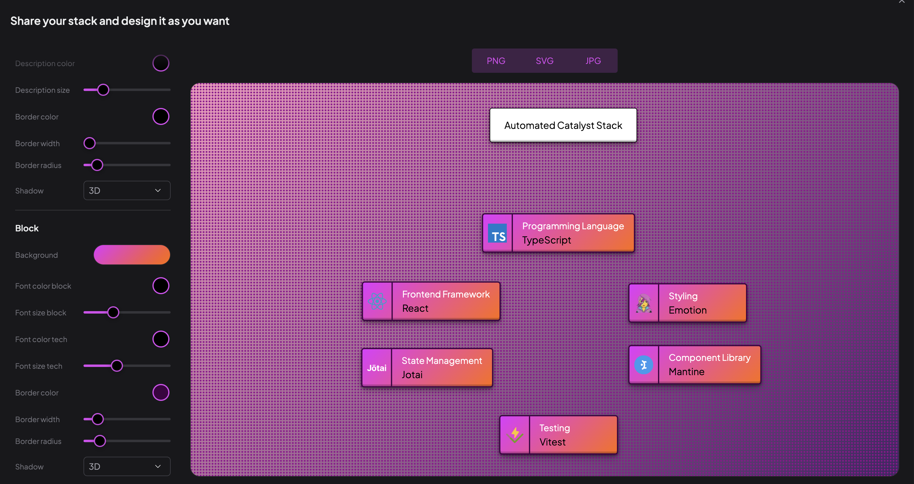Click the Emotion icon on the Styling block
Viewport: 914px width, 484px height.
coord(645,303)
